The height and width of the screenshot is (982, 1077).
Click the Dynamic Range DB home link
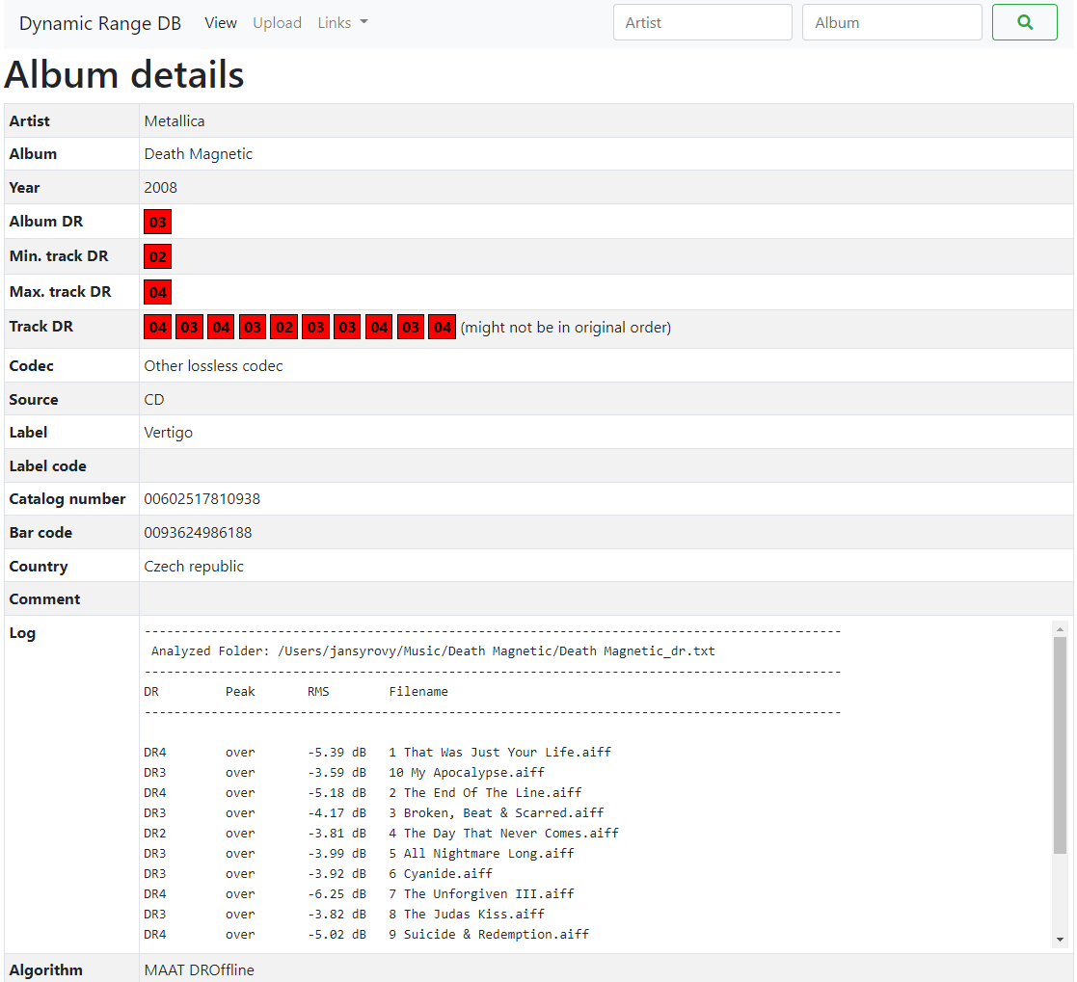pos(100,23)
